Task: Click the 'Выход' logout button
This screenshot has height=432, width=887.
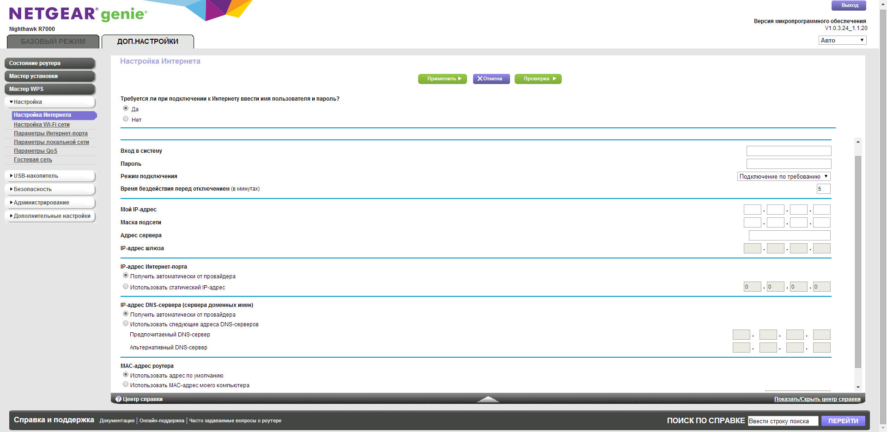Action: [x=849, y=6]
